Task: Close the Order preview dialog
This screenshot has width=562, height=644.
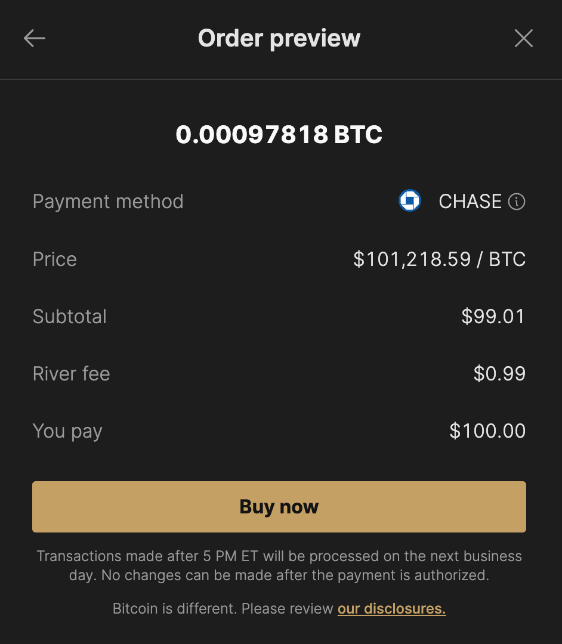Action: tap(524, 38)
